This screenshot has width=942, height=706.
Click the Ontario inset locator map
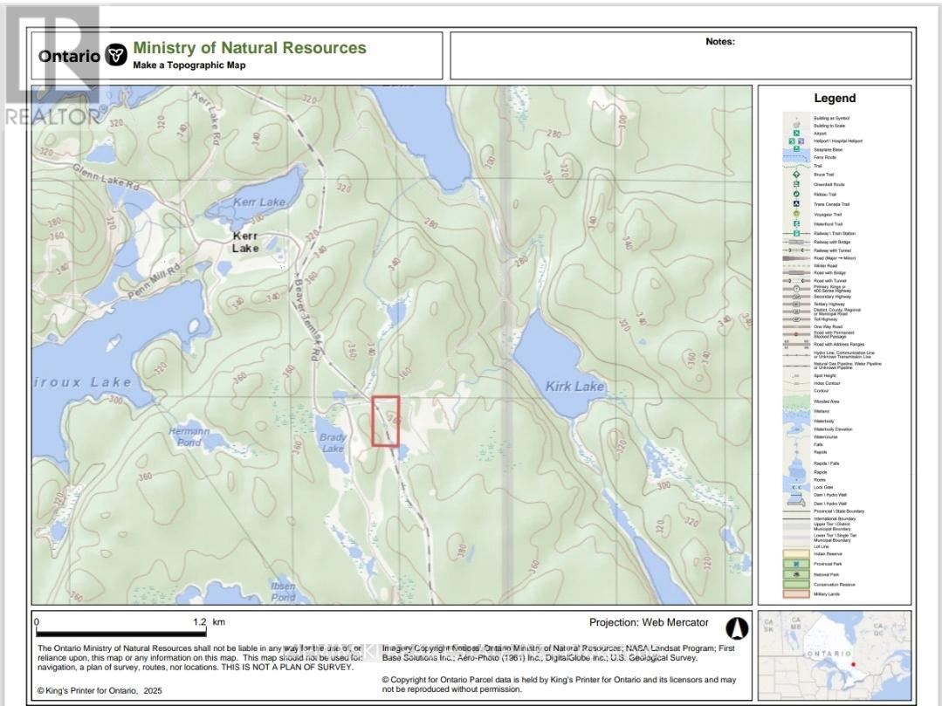834,652
